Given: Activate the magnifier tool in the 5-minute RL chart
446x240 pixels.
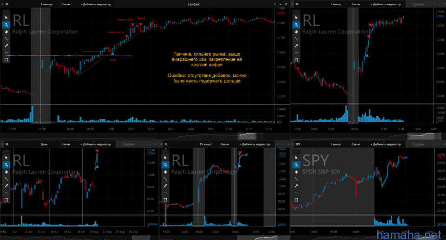Looking at the screenshot, I should click(296, 25).
